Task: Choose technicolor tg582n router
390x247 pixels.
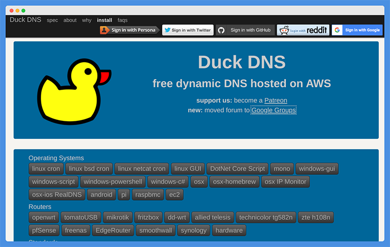Action: point(266,217)
